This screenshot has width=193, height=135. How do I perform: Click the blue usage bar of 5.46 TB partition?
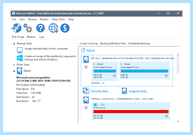[x=144, y=71]
